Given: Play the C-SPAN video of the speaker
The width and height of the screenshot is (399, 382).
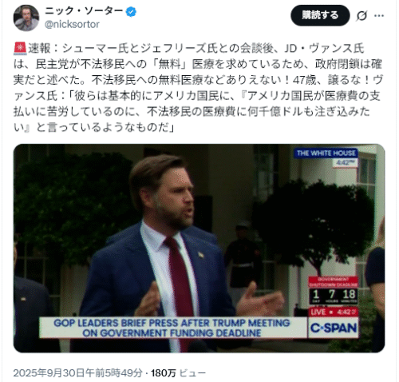Looking at the screenshot, I should (199, 249).
